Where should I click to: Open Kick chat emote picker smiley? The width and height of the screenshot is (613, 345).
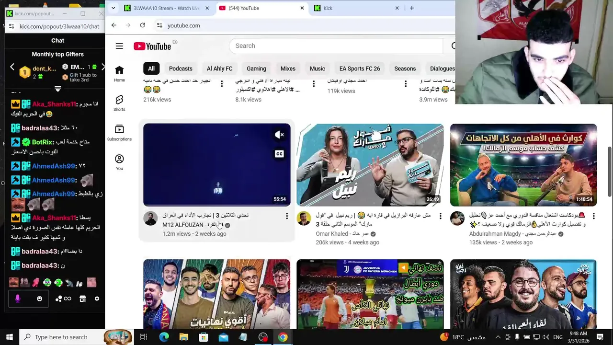[x=40, y=299]
